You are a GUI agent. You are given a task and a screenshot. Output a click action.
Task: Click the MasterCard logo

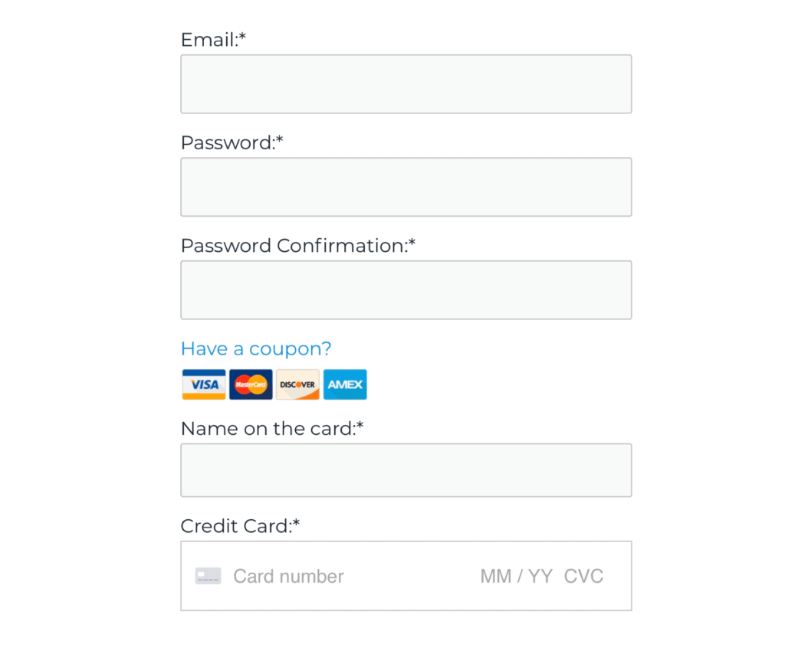pos(251,384)
